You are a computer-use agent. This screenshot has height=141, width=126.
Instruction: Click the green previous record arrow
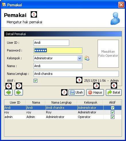8,92
